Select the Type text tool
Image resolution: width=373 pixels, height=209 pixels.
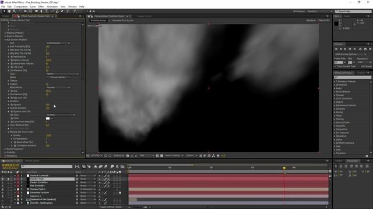pyautogui.click(x=46, y=11)
